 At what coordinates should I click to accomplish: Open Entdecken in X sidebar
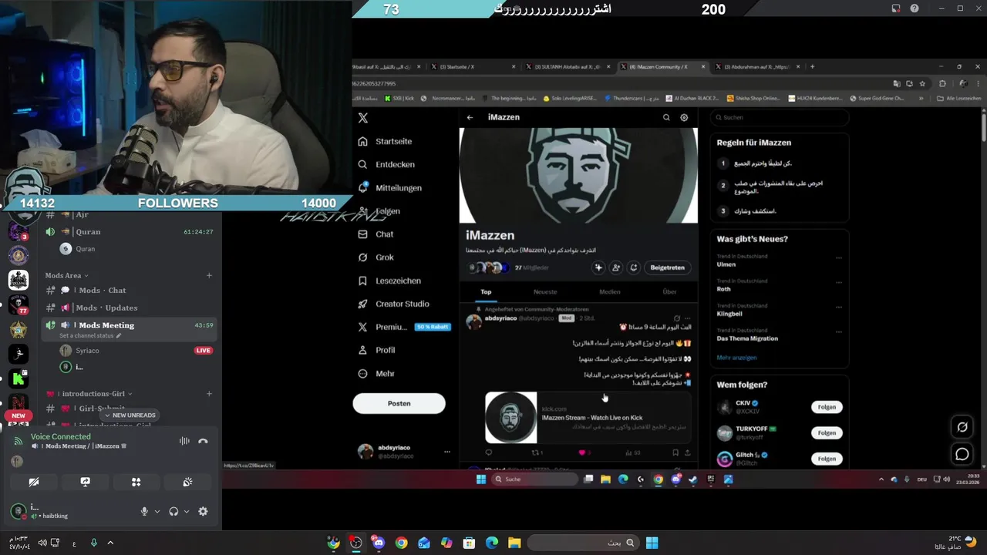386,165
